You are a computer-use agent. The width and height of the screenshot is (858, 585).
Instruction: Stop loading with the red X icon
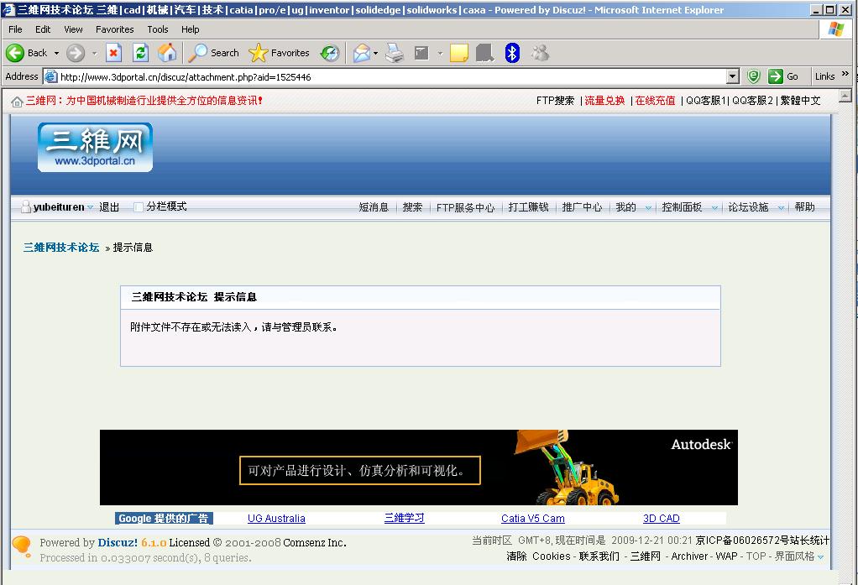(113, 53)
